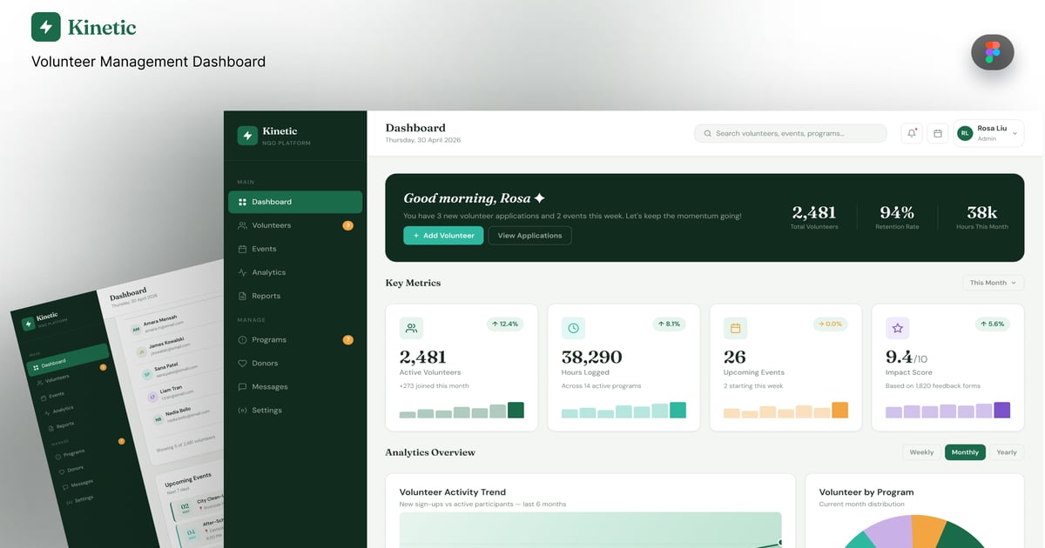Click the 0.0% orange trend pill
The image size is (1045, 548).
(831, 324)
